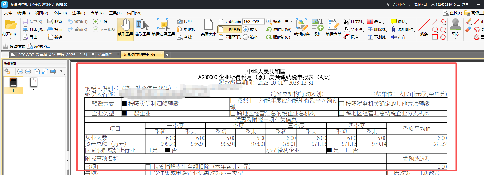Enable 独占模式 exclusive mode
Viewport: 484px width, 175px height.
pos(14,46)
